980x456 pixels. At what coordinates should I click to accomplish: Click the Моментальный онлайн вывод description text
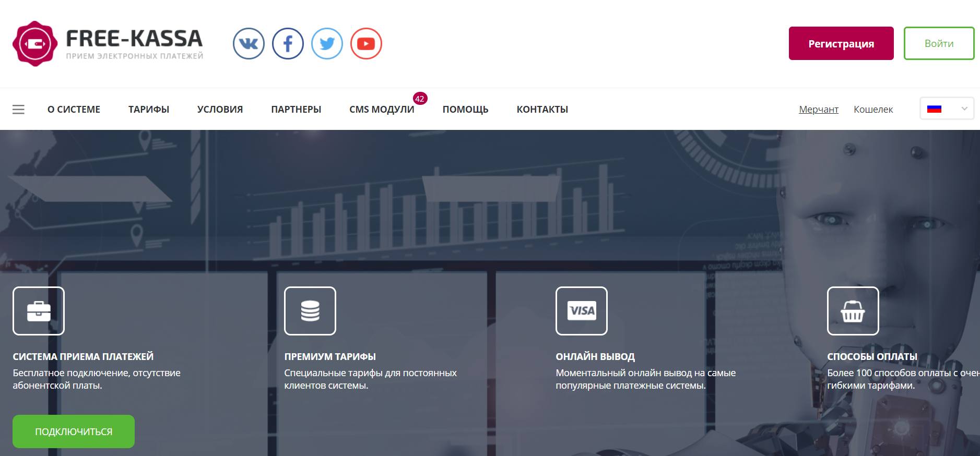click(646, 379)
